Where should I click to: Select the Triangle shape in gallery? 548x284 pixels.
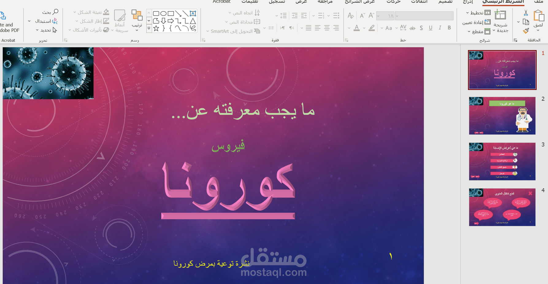coord(193,21)
